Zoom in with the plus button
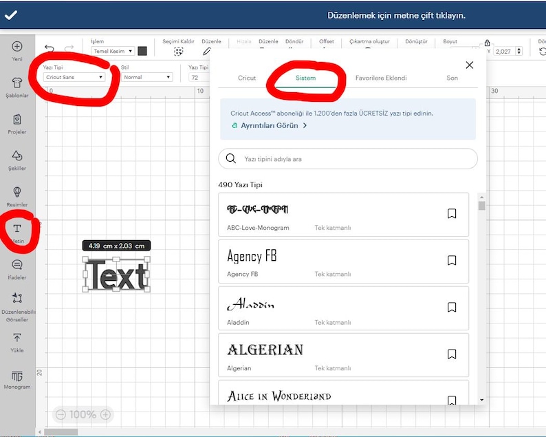 click(x=105, y=414)
